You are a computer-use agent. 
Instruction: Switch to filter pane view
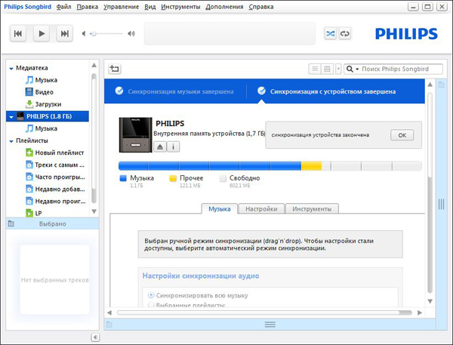coord(327,69)
